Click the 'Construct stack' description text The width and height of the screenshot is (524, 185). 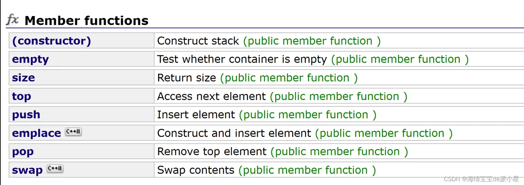click(198, 41)
